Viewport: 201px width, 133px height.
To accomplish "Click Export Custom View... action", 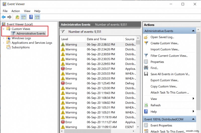I will tap(165, 80).
